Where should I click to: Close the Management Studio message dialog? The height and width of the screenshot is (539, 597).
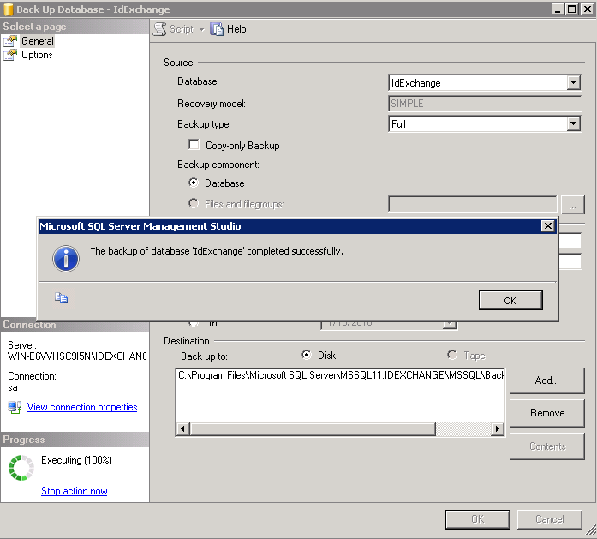pyautogui.click(x=548, y=226)
